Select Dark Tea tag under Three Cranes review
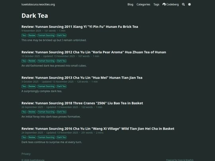 (x=61, y=112)
